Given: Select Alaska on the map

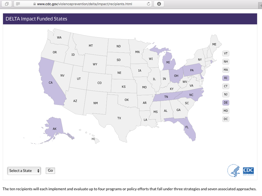Looking at the screenshot, I should [x=54, y=128].
